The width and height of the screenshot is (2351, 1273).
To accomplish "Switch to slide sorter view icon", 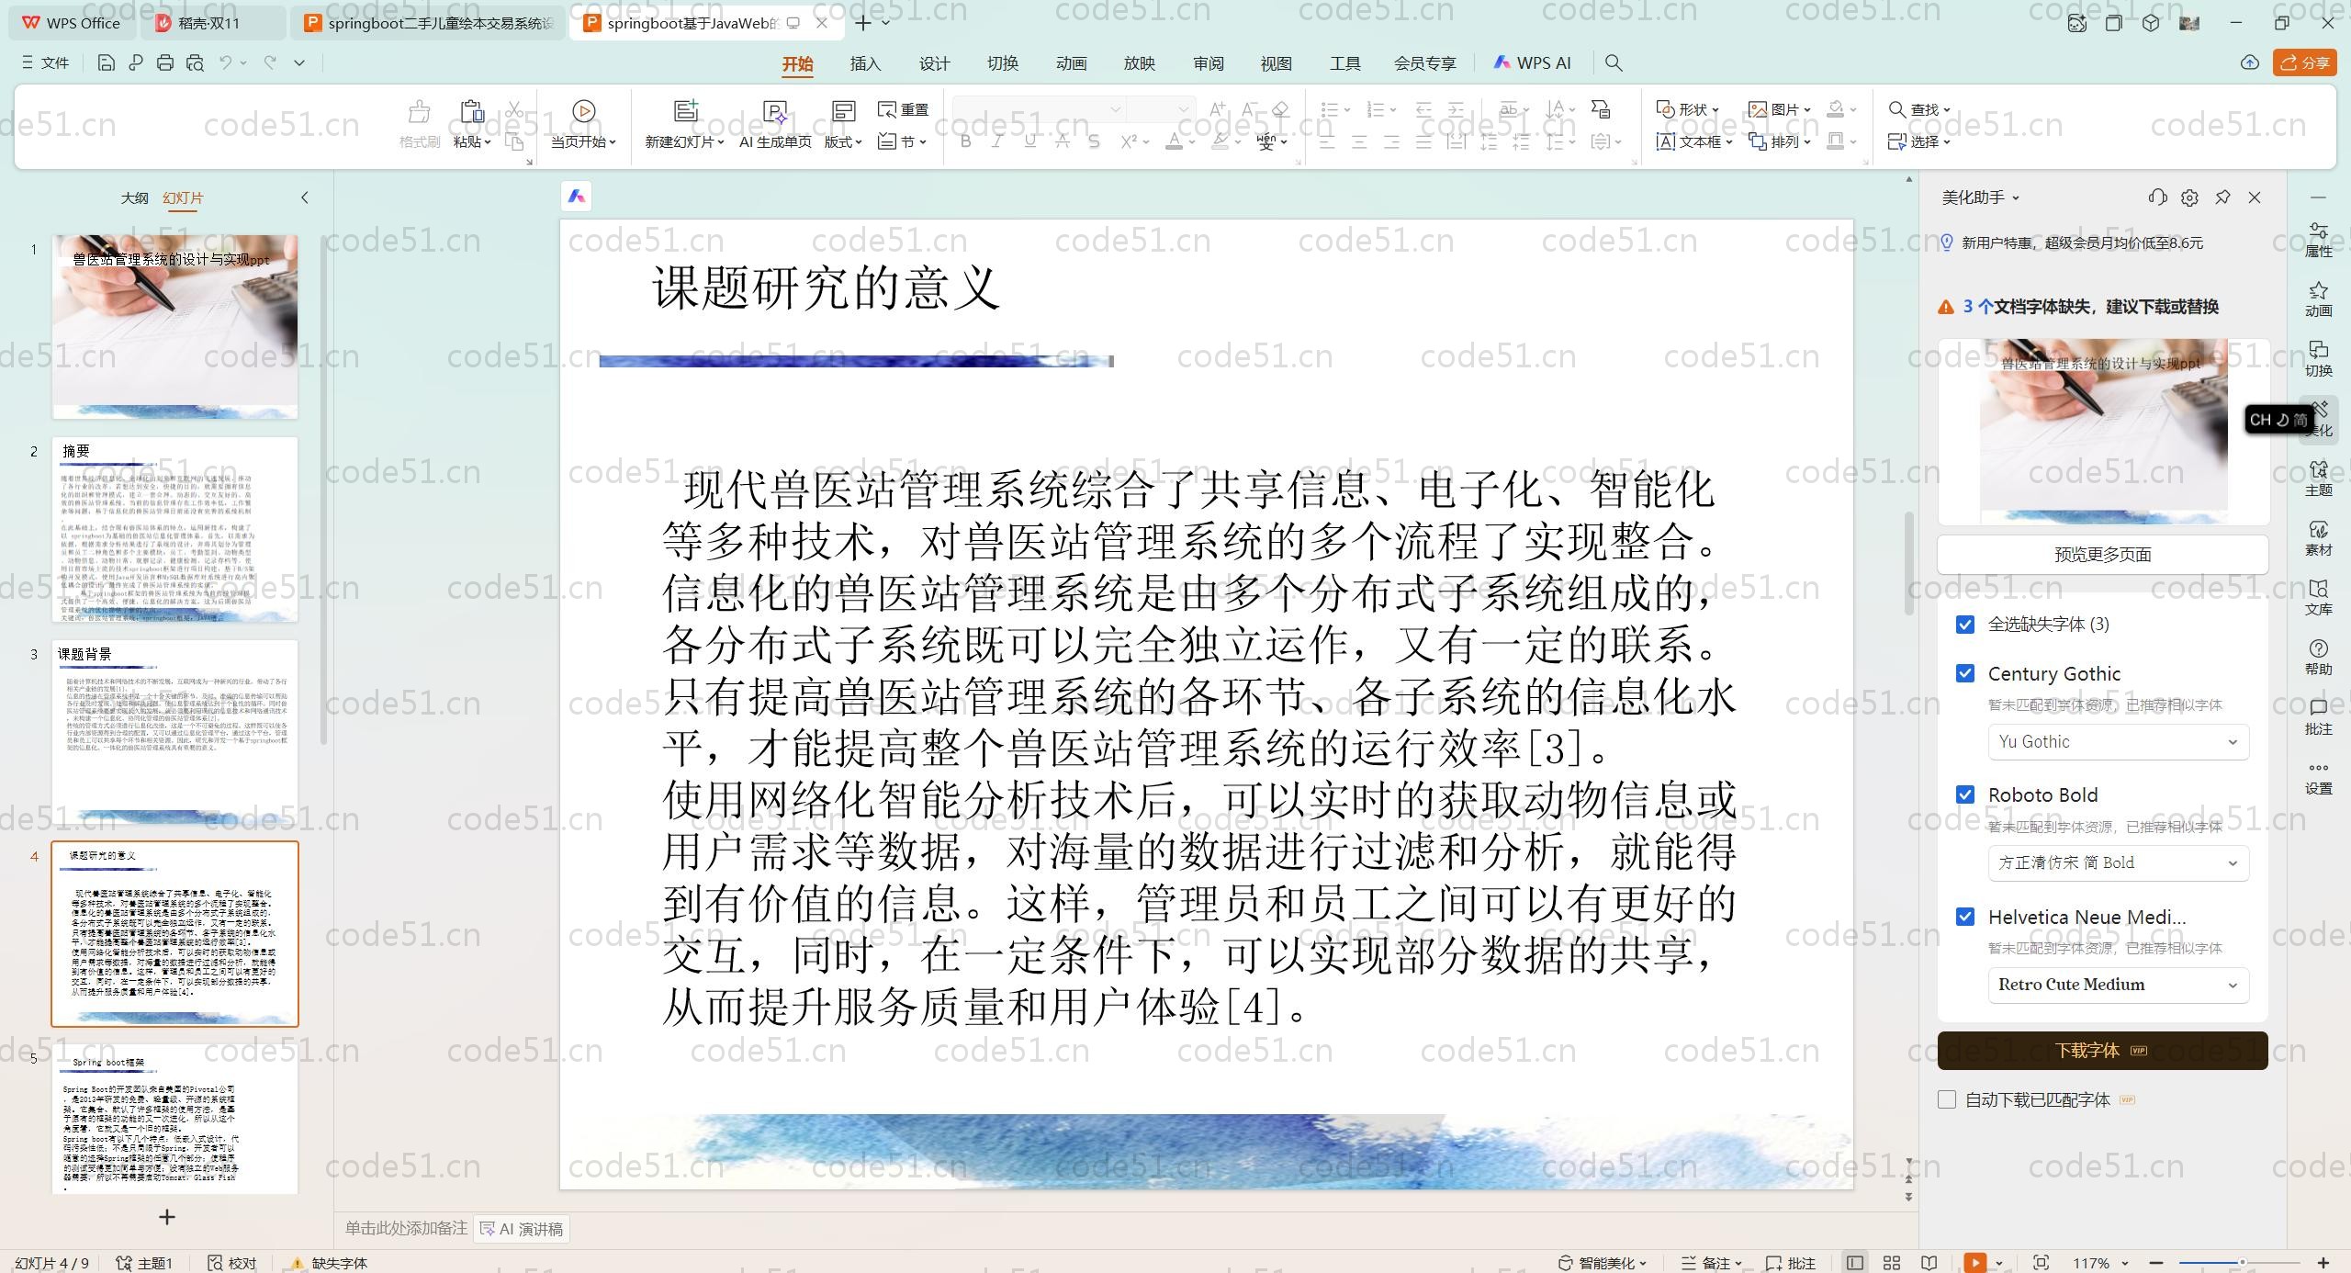I will coord(1892,1263).
